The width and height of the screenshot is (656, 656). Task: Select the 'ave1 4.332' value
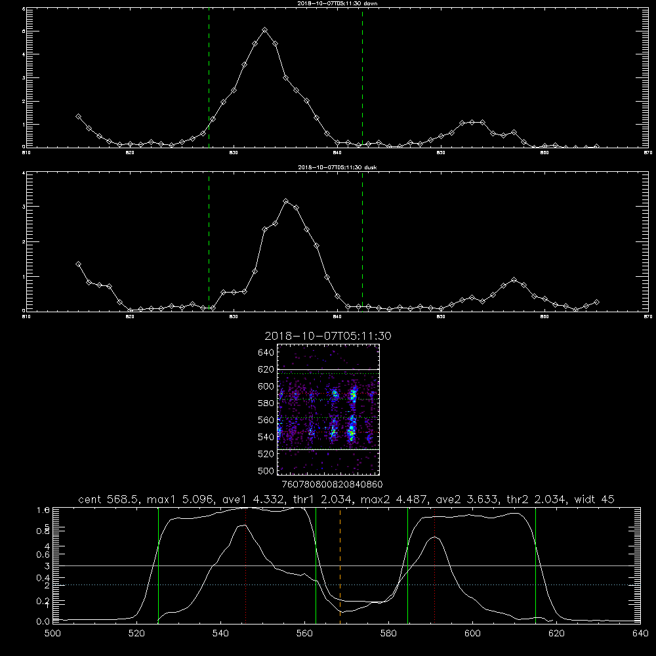click(x=254, y=499)
